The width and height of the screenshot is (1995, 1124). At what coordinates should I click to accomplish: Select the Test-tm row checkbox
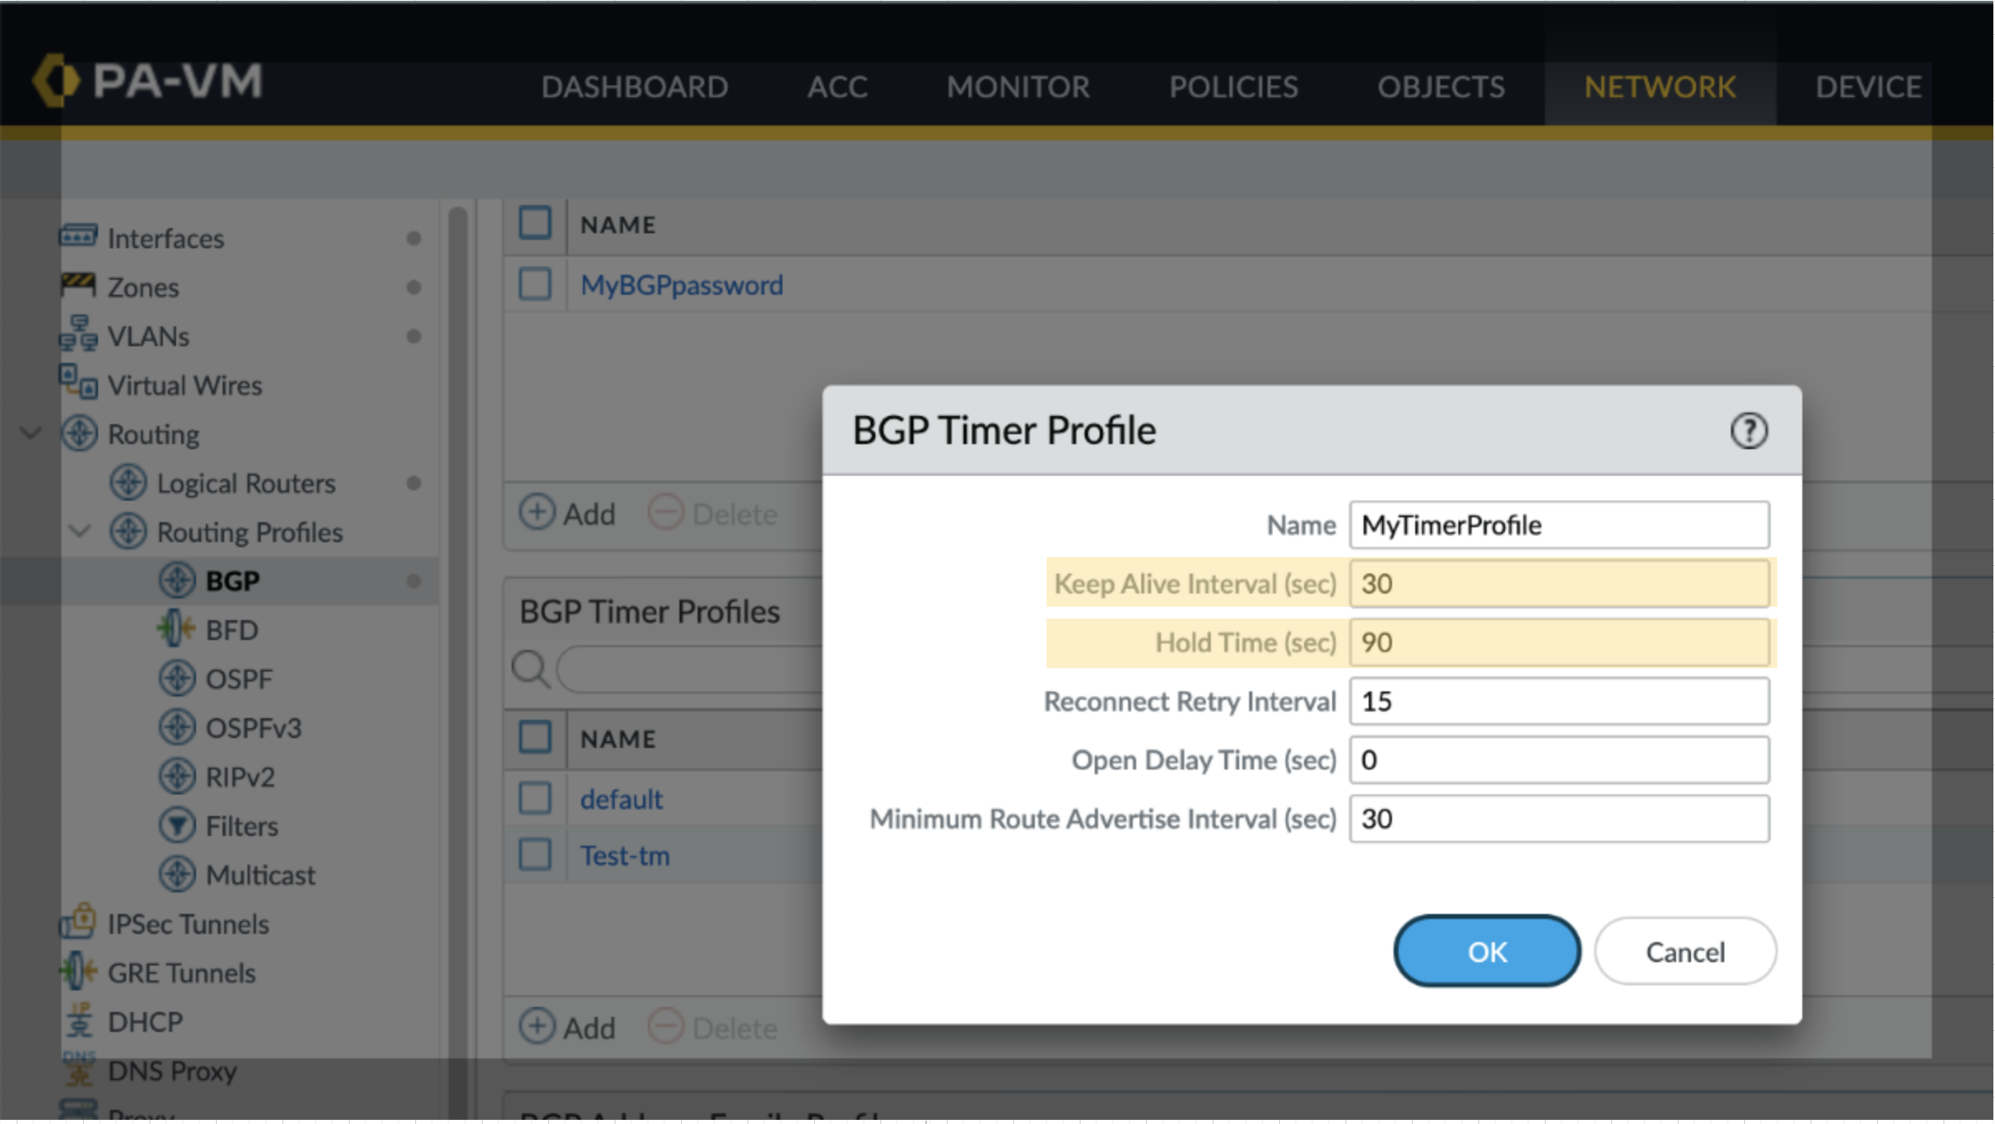point(535,855)
